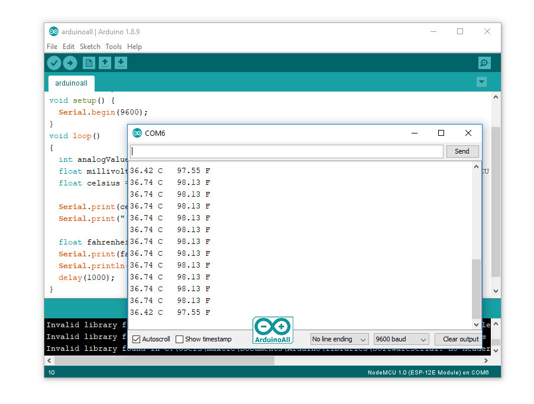This screenshot has width=534, height=404.
Task: Enable the Autoscroll checkbox
Action: (x=136, y=339)
